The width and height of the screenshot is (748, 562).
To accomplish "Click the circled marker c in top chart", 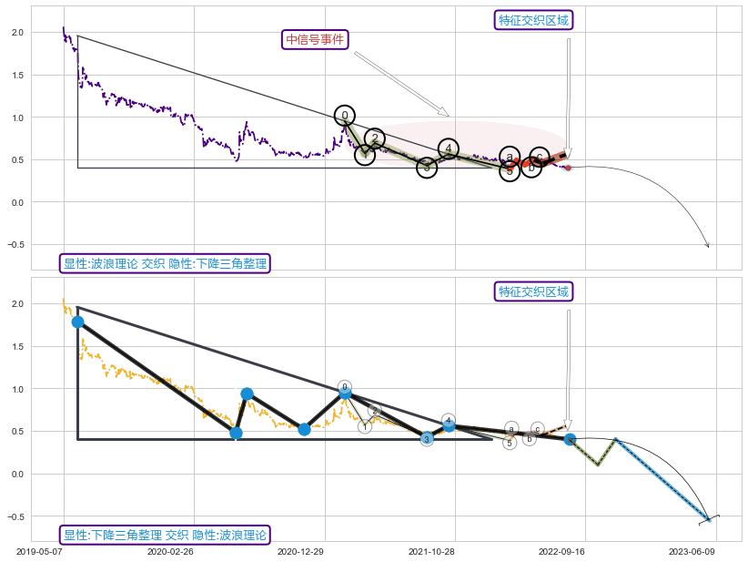I will pos(539,157).
